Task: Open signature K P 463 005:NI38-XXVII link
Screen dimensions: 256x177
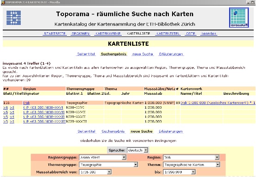Action: (x=44, y=112)
